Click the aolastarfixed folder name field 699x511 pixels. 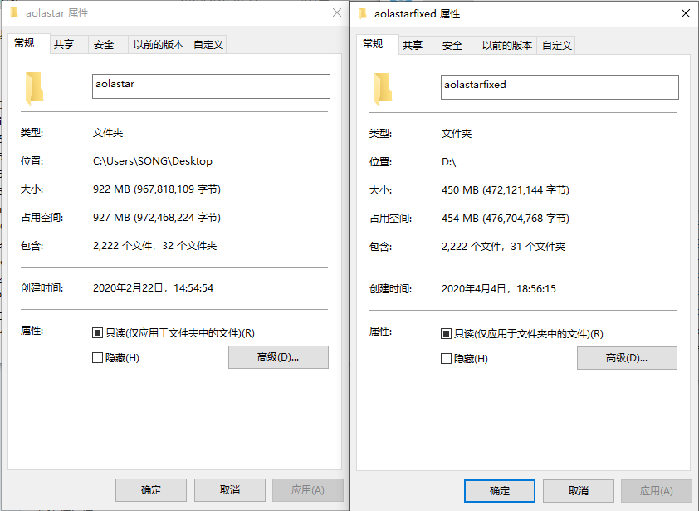[560, 87]
